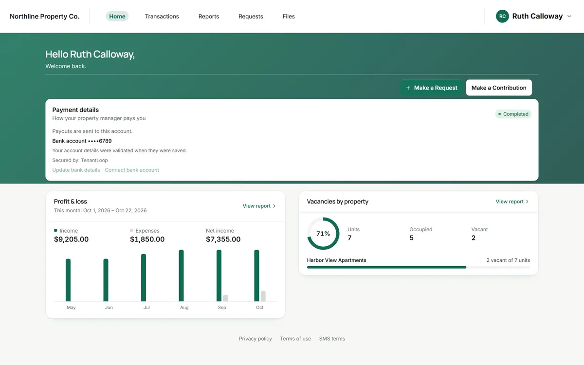Open the Files tab
The height and width of the screenshot is (365, 584).
click(x=289, y=16)
